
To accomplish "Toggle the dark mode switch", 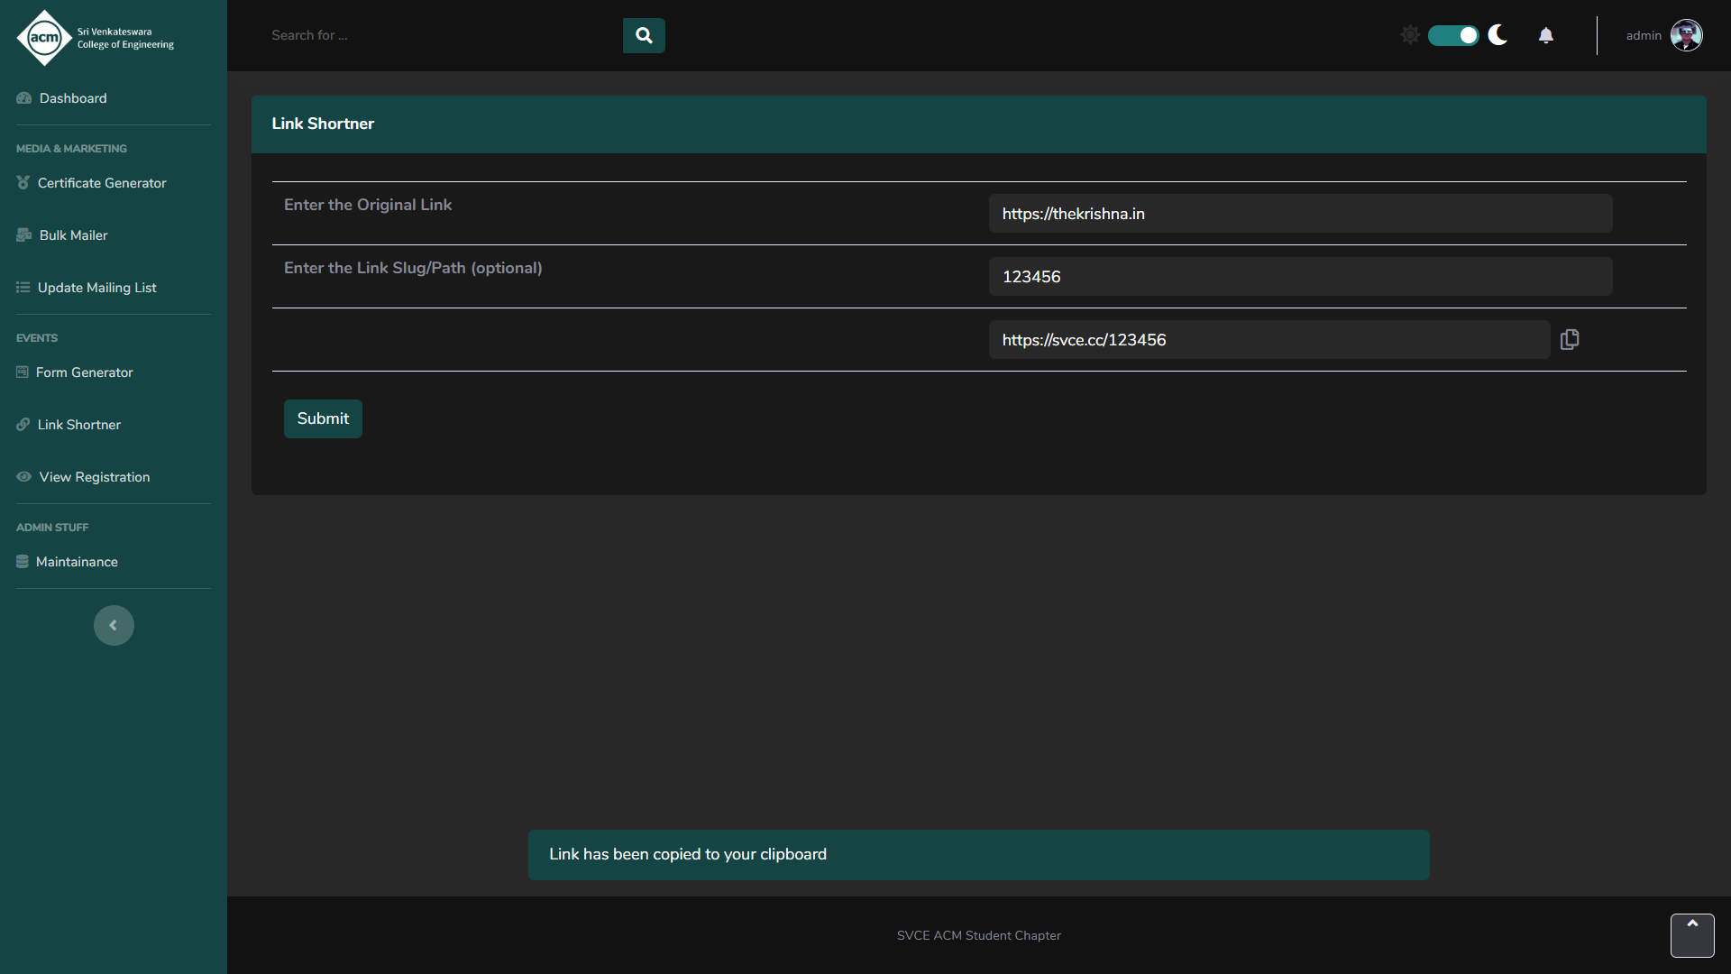I will point(1453,35).
